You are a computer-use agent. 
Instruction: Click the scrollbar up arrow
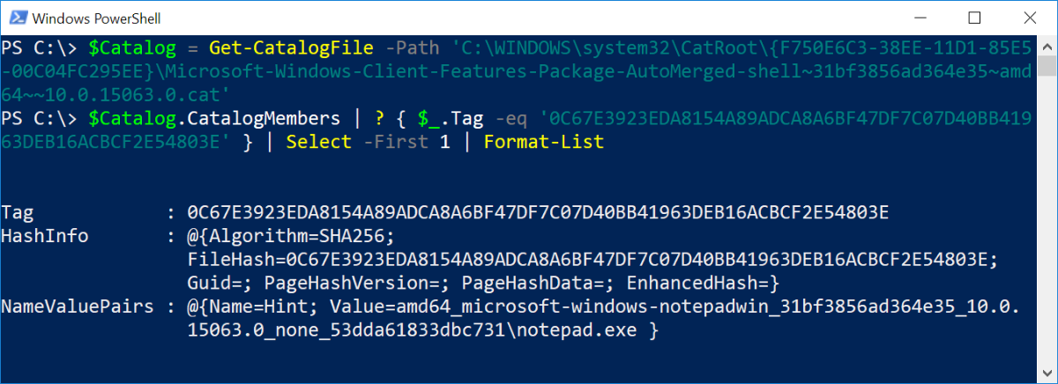tap(1047, 43)
